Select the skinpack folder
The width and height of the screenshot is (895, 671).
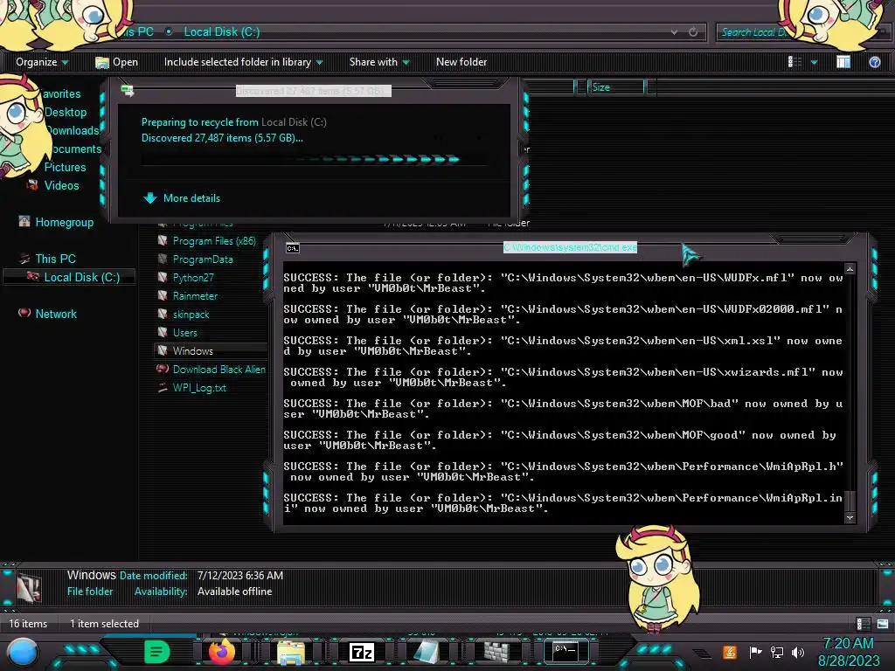click(191, 314)
